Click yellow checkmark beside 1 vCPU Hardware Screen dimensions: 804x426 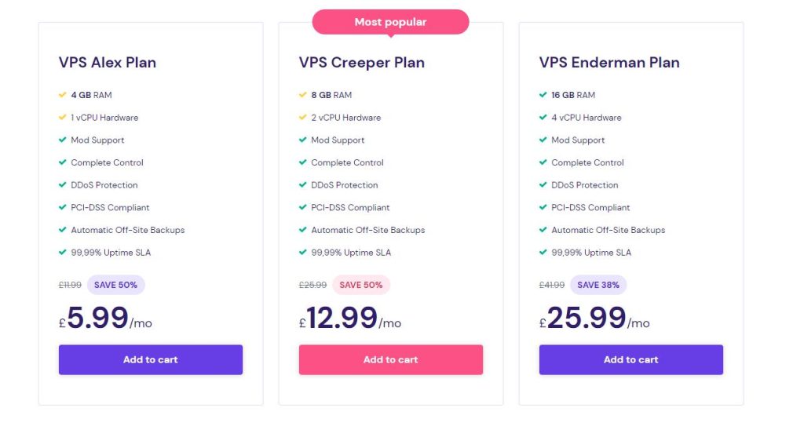pyautogui.click(x=63, y=118)
